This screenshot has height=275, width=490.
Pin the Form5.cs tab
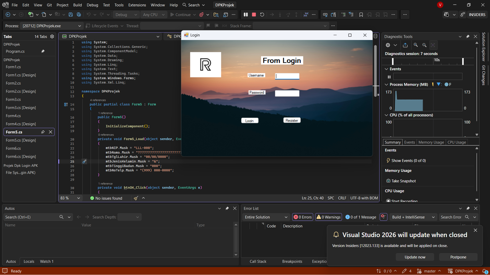[x=43, y=132]
